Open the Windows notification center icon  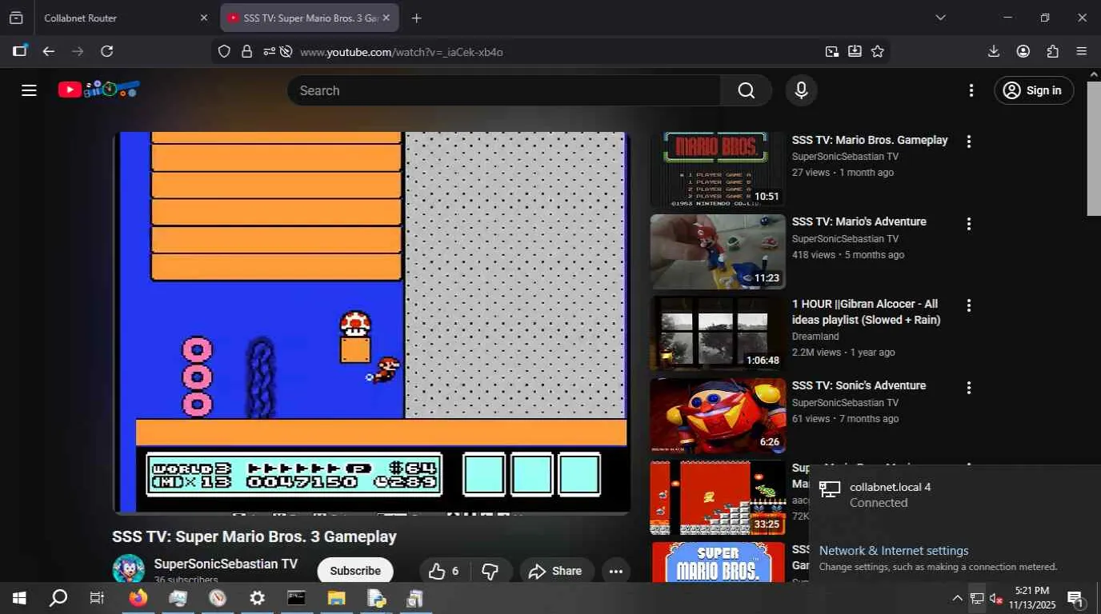[1075, 598]
